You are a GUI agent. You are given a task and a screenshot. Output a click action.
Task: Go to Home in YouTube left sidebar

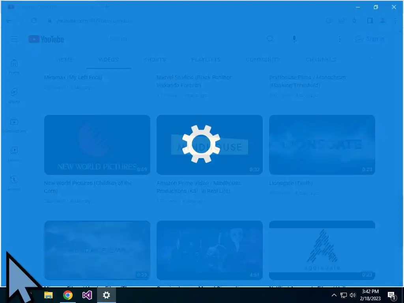tap(14, 66)
